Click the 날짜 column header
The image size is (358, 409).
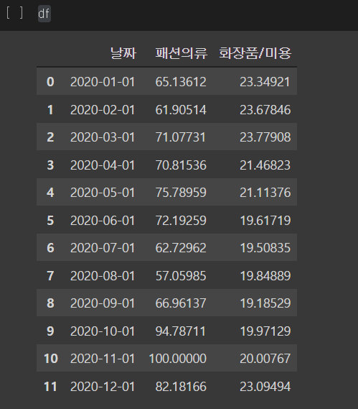(123, 53)
